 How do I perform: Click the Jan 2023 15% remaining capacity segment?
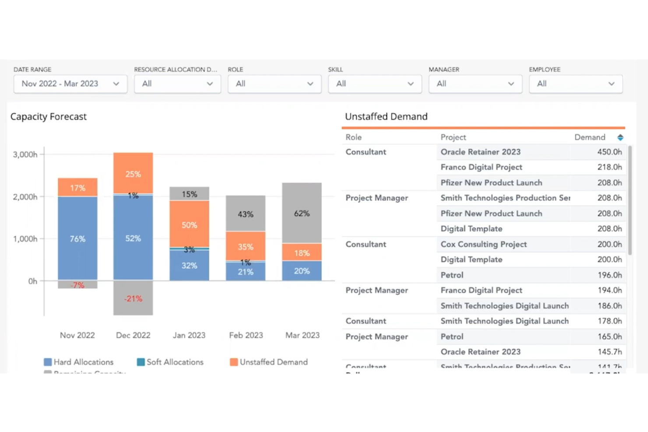pyautogui.click(x=189, y=193)
